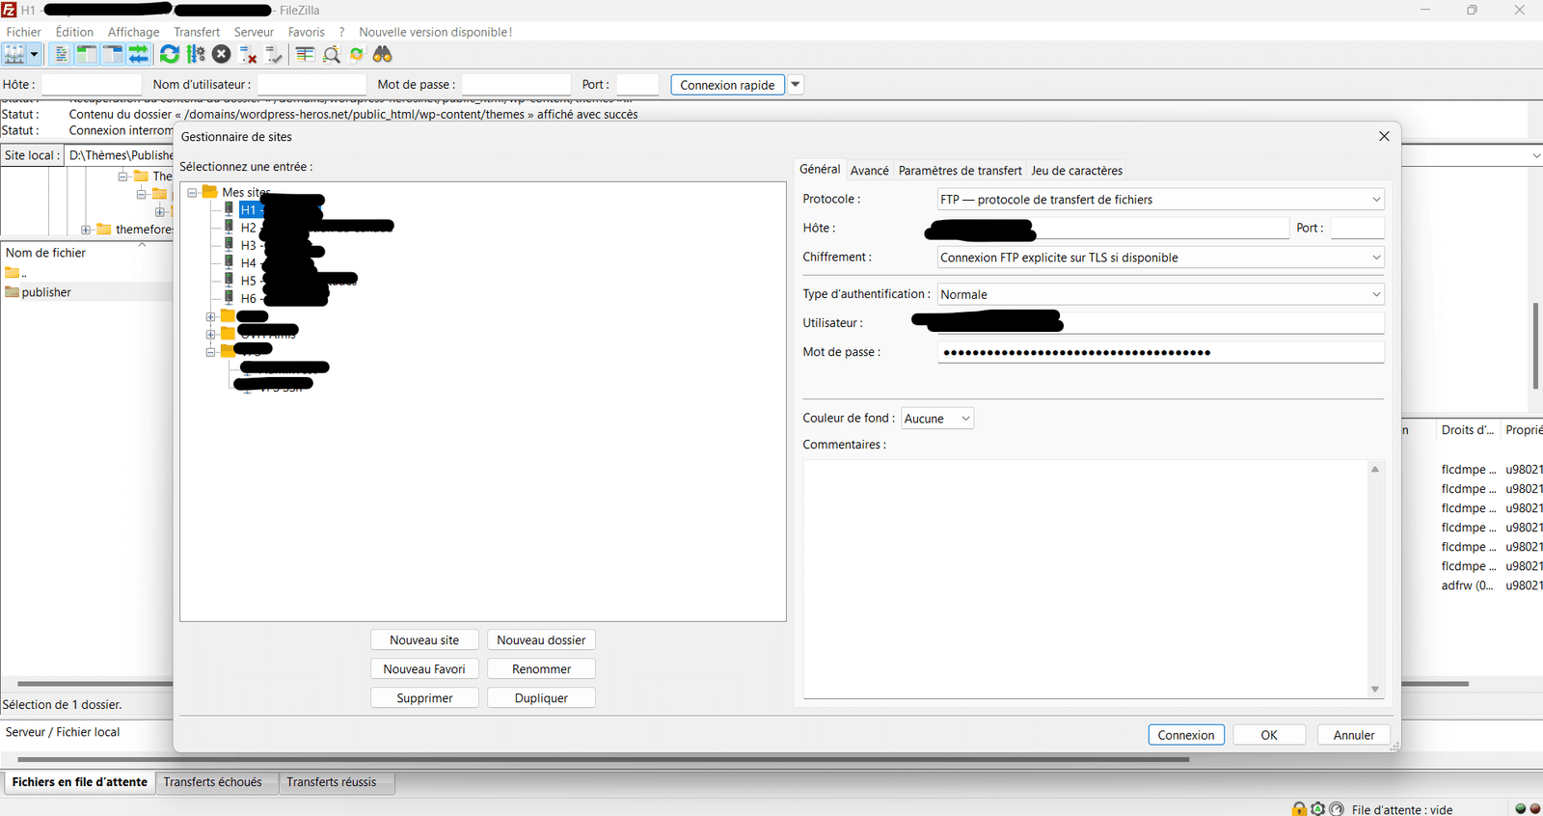The image size is (1543, 816).
Task: Switch to the Avancé tab
Action: tap(869, 171)
